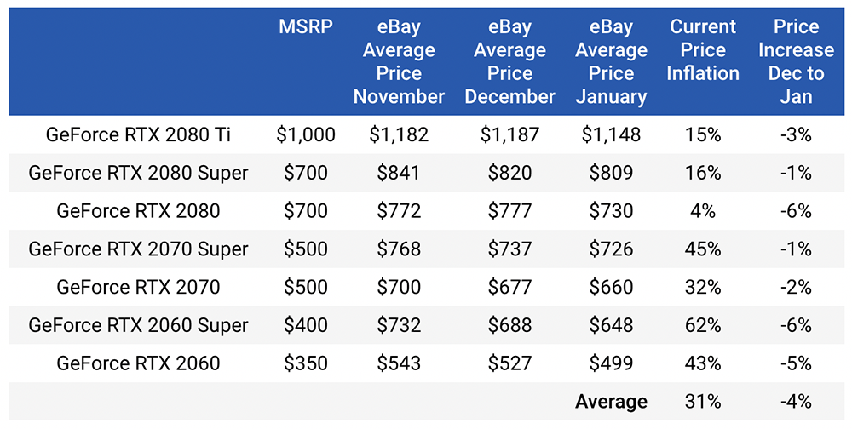
Task: Select the GeForce RTX 2080 Super row label
Action: 139,173
